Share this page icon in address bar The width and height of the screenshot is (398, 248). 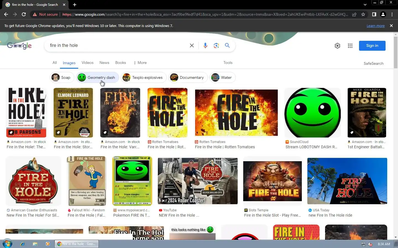point(354,14)
